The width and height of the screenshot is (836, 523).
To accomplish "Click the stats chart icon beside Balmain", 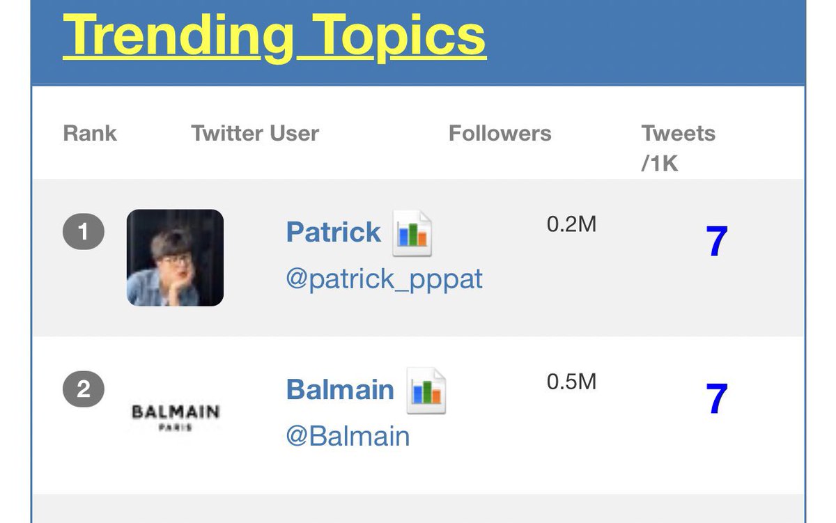I will 426,391.
